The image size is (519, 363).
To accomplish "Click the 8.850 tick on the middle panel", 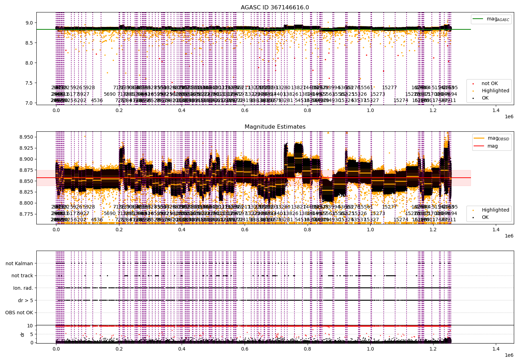I will click(x=27, y=181).
